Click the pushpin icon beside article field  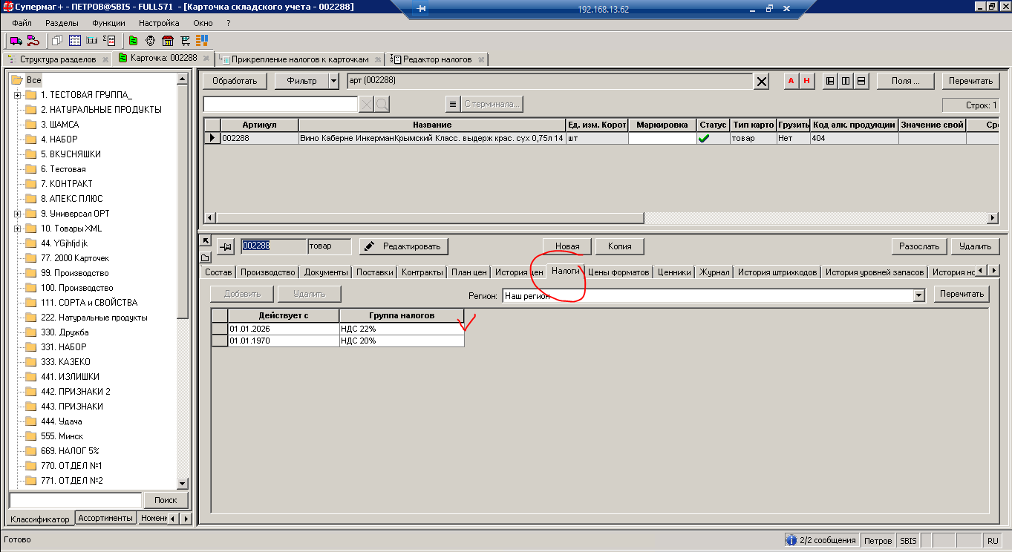pos(226,246)
